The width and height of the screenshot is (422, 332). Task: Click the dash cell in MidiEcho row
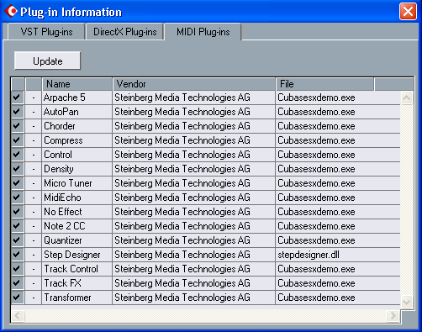[34, 198]
